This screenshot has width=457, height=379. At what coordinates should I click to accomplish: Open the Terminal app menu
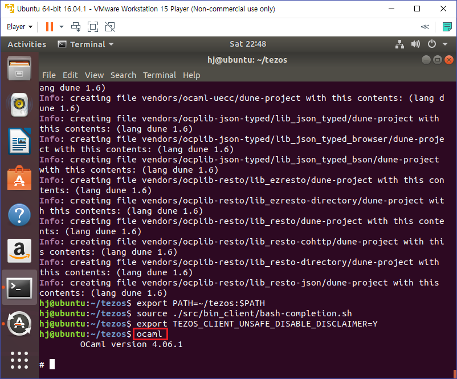click(x=85, y=44)
